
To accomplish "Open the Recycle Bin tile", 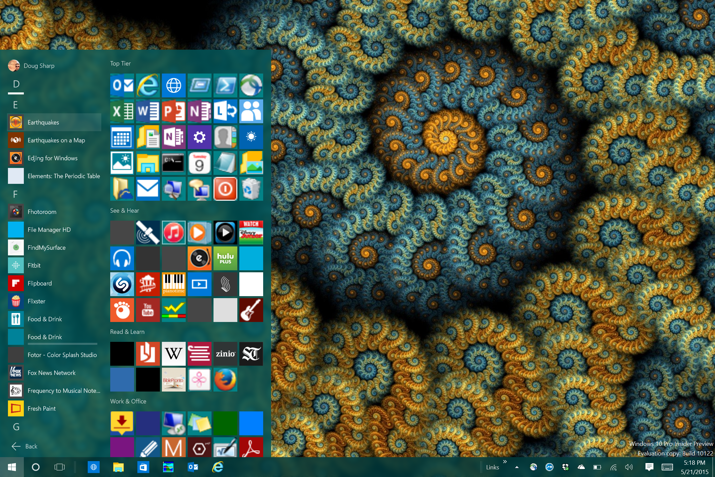I will [251, 189].
